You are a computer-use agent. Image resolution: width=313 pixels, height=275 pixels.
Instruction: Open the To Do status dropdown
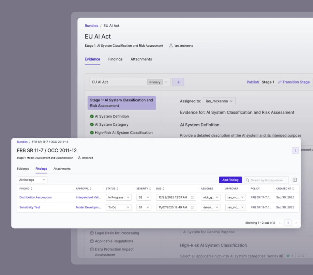point(119,207)
